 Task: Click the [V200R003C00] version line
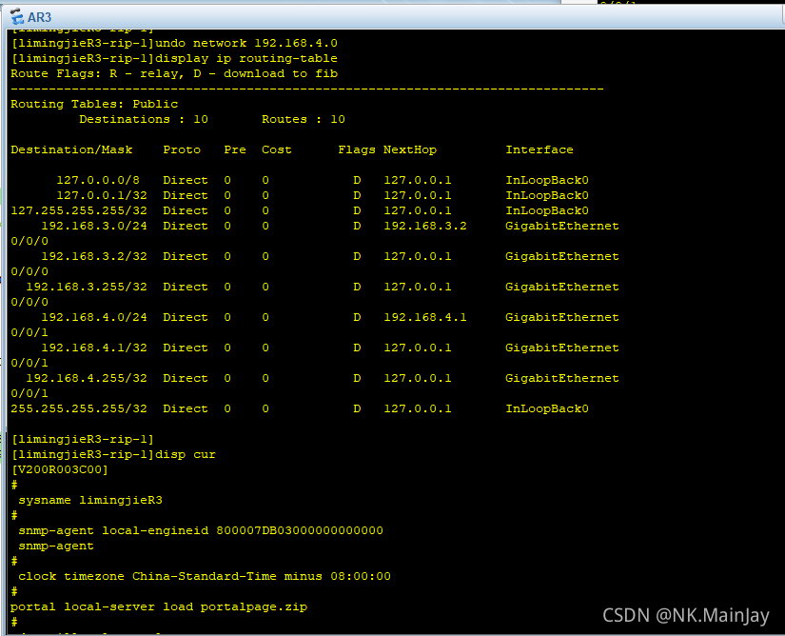[60, 469]
